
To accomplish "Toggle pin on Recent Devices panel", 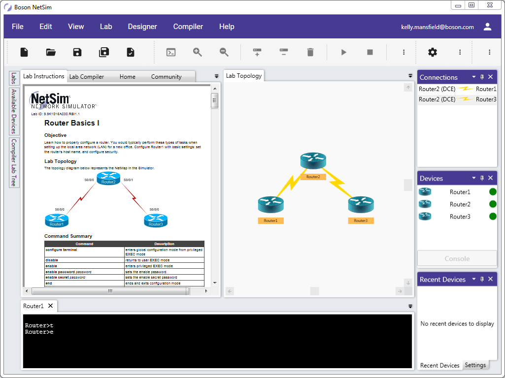I will 482,279.
